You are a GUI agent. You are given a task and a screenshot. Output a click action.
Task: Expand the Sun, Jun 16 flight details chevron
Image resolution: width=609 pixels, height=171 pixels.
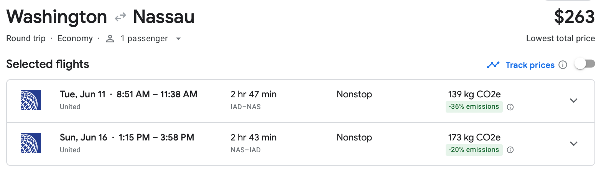[573, 144]
